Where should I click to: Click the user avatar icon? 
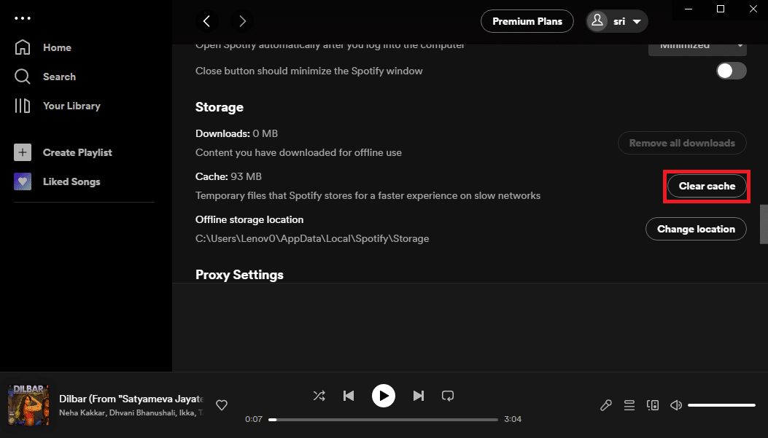coord(597,21)
